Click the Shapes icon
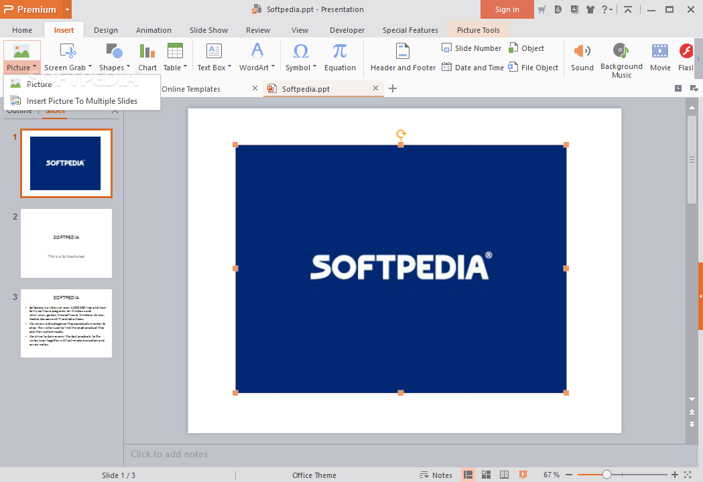 [x=115, y=51]
